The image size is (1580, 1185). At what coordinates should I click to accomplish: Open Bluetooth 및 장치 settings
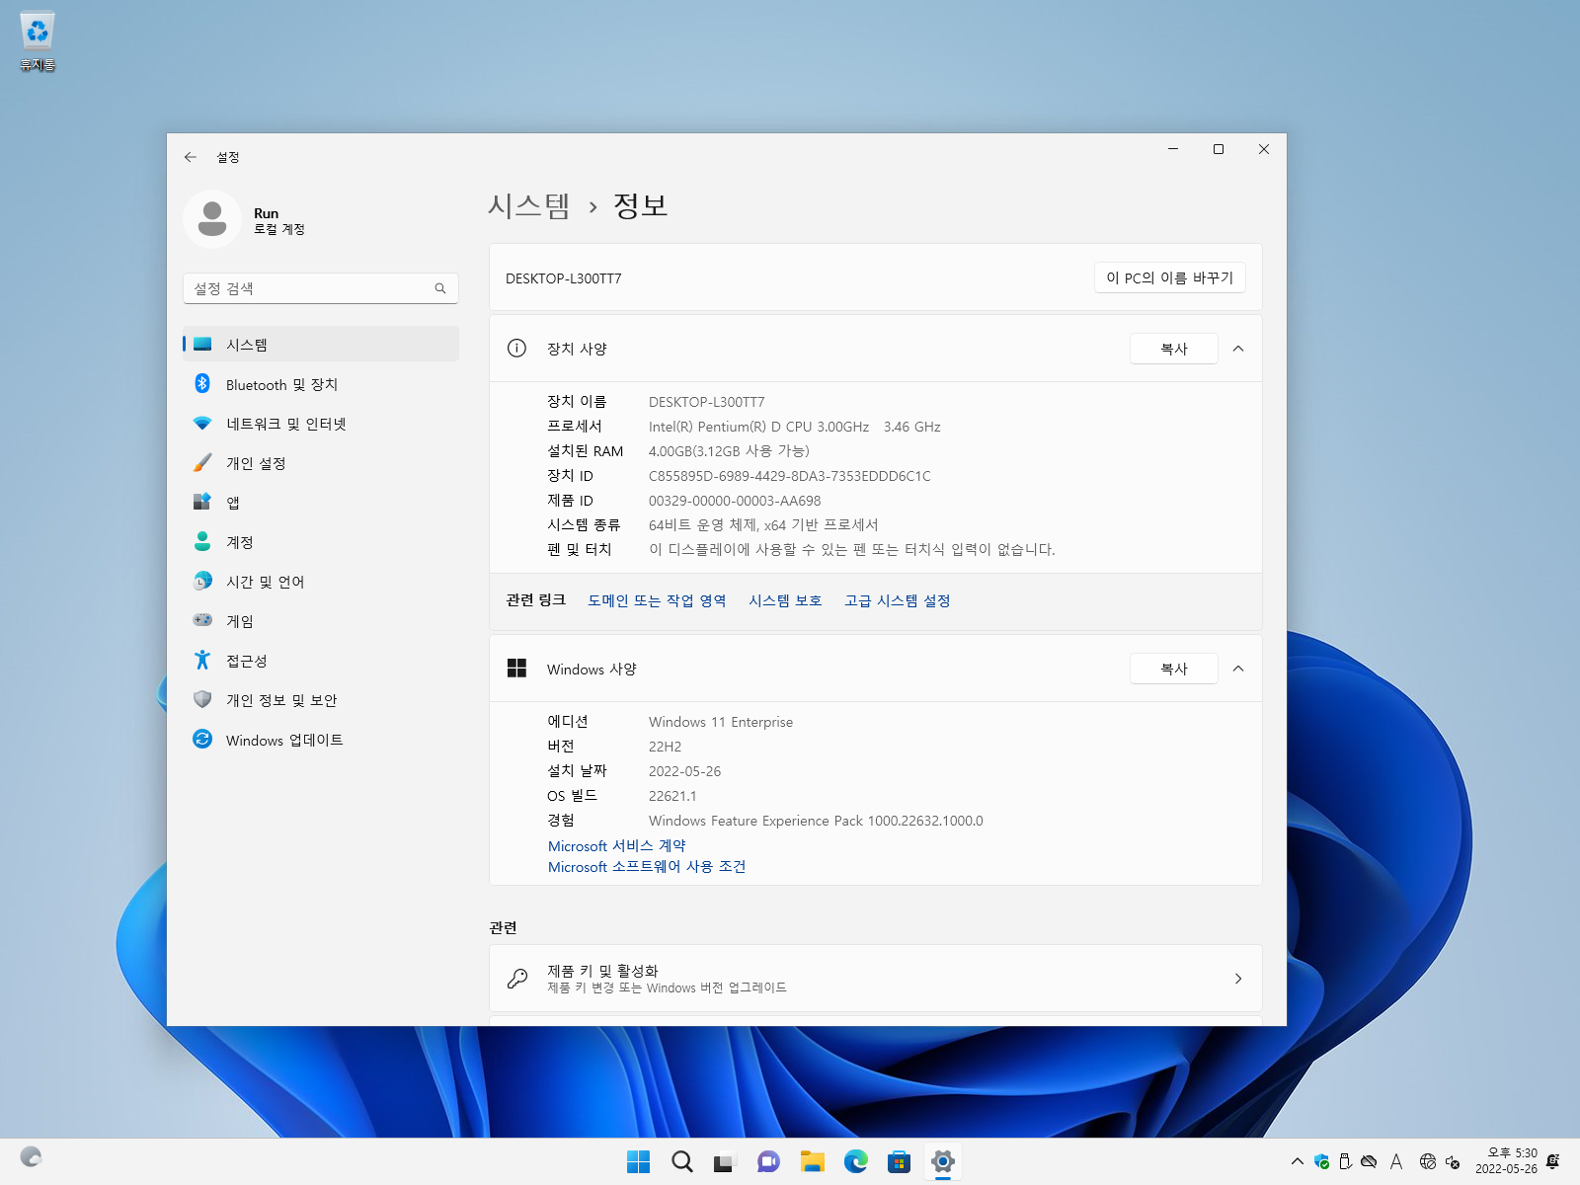pyautogui.click(x=321, y=384)
